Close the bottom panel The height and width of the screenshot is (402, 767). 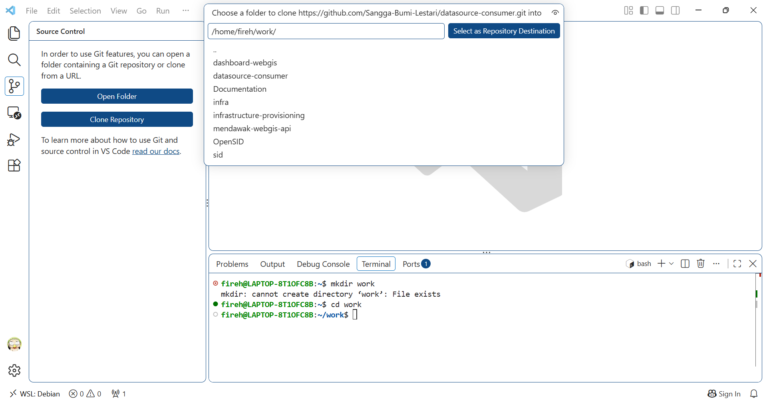point(753,264)
